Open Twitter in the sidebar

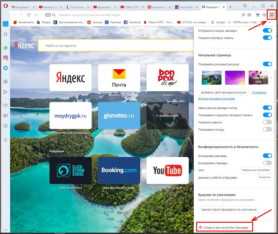pyautogui.click(x=6, y=68)
